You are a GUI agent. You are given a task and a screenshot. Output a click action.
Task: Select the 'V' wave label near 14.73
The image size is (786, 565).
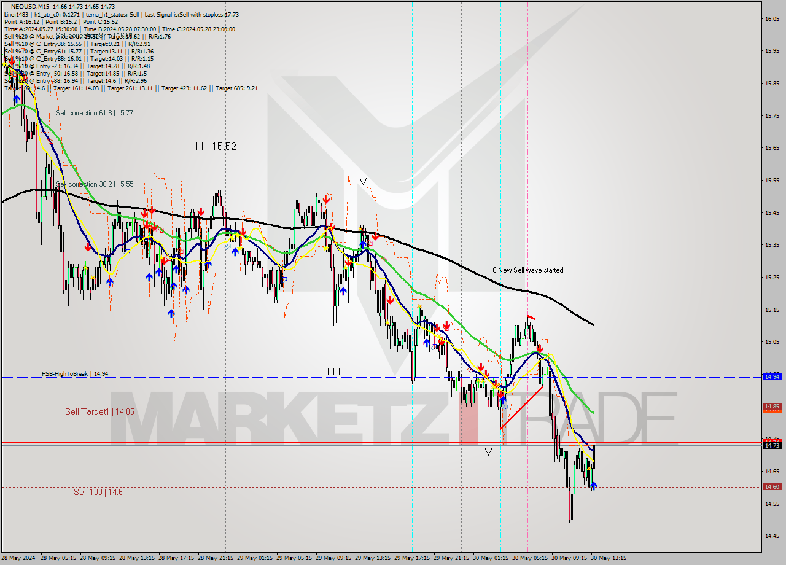(488, 452)
